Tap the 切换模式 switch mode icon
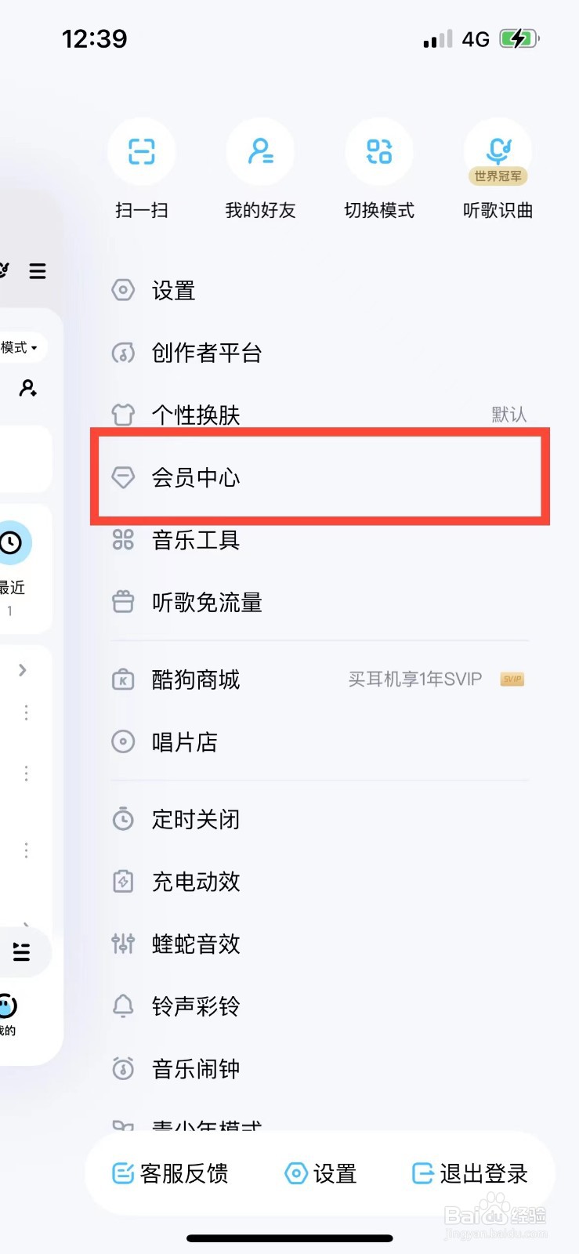This screenshot has width=579, height=1254. [379, 151]
